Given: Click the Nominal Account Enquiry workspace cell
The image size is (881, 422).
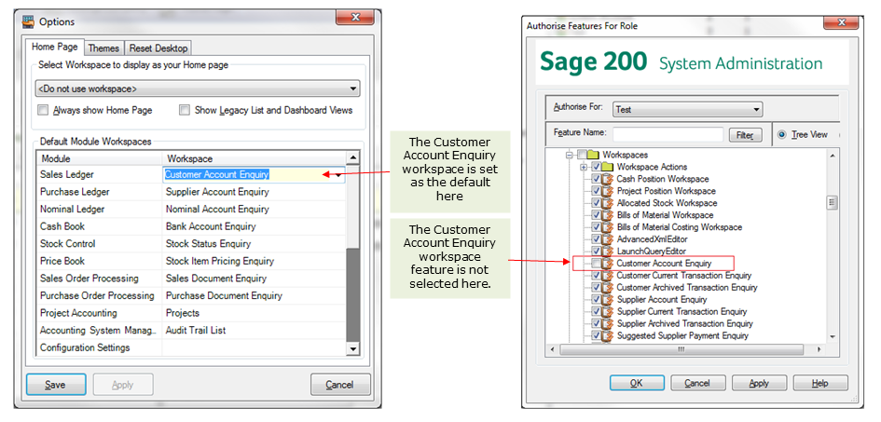Looking at the screenshot, I should point(254,210).
